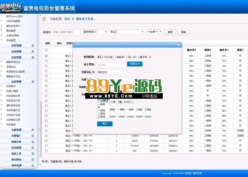The width and height of the screenshot is (248, 177).
Task: Click the 清理奖池 button in the dialog
Action: tap(135, 64)
